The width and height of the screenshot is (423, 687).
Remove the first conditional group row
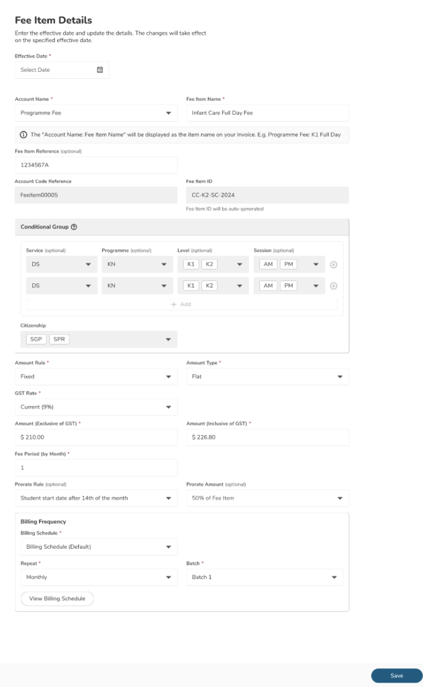click(333, 265)
